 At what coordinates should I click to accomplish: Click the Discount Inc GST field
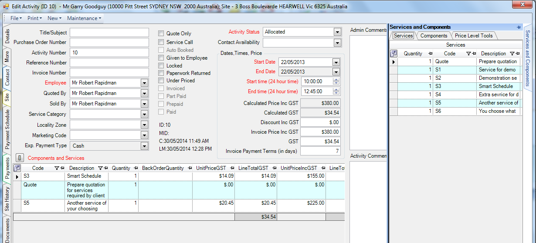click(x=320, y=122)
